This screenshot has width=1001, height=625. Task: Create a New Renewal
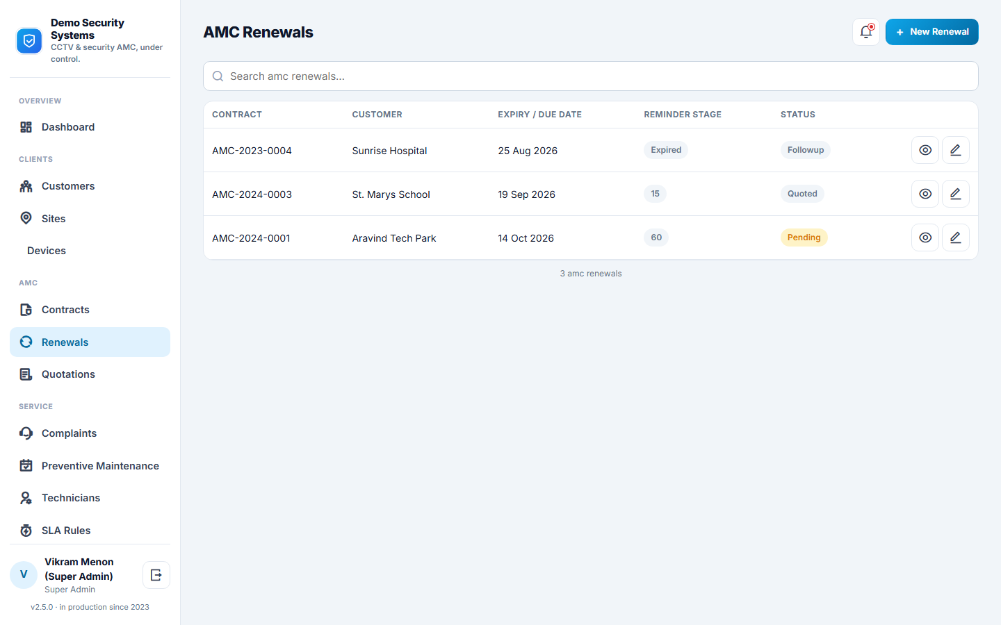click(x=932, y=32)
